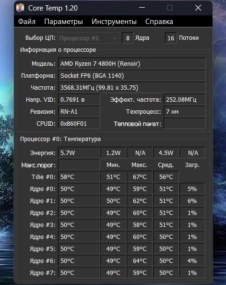Image resolution: width=226 pixels, height=285 pixels.
Task: Click the Tdie #0 max temperature 67°C
Action: click(x=140, y=177)
